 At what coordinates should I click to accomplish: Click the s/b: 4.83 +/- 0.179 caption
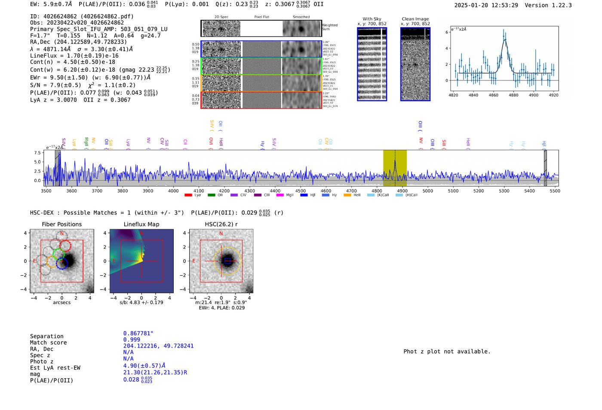click(141, 302)
